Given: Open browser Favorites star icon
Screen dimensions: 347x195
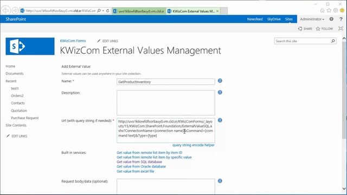Looking at the screenshot, I should pos(329,10).
